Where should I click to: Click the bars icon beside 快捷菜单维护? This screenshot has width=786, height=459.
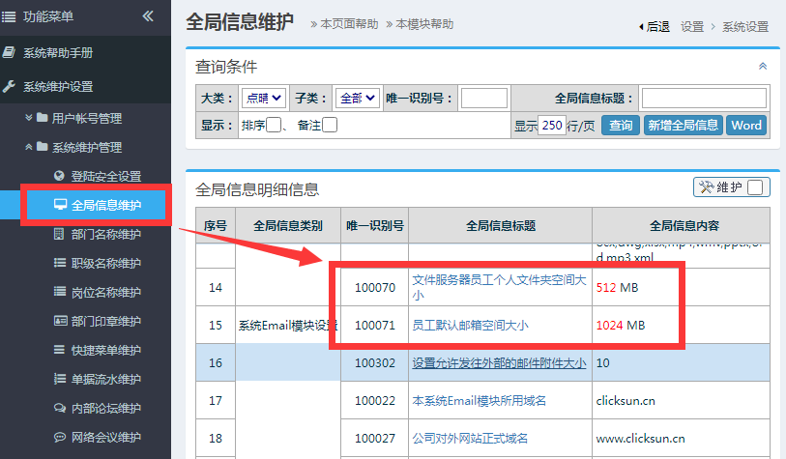tap(59, 350)
